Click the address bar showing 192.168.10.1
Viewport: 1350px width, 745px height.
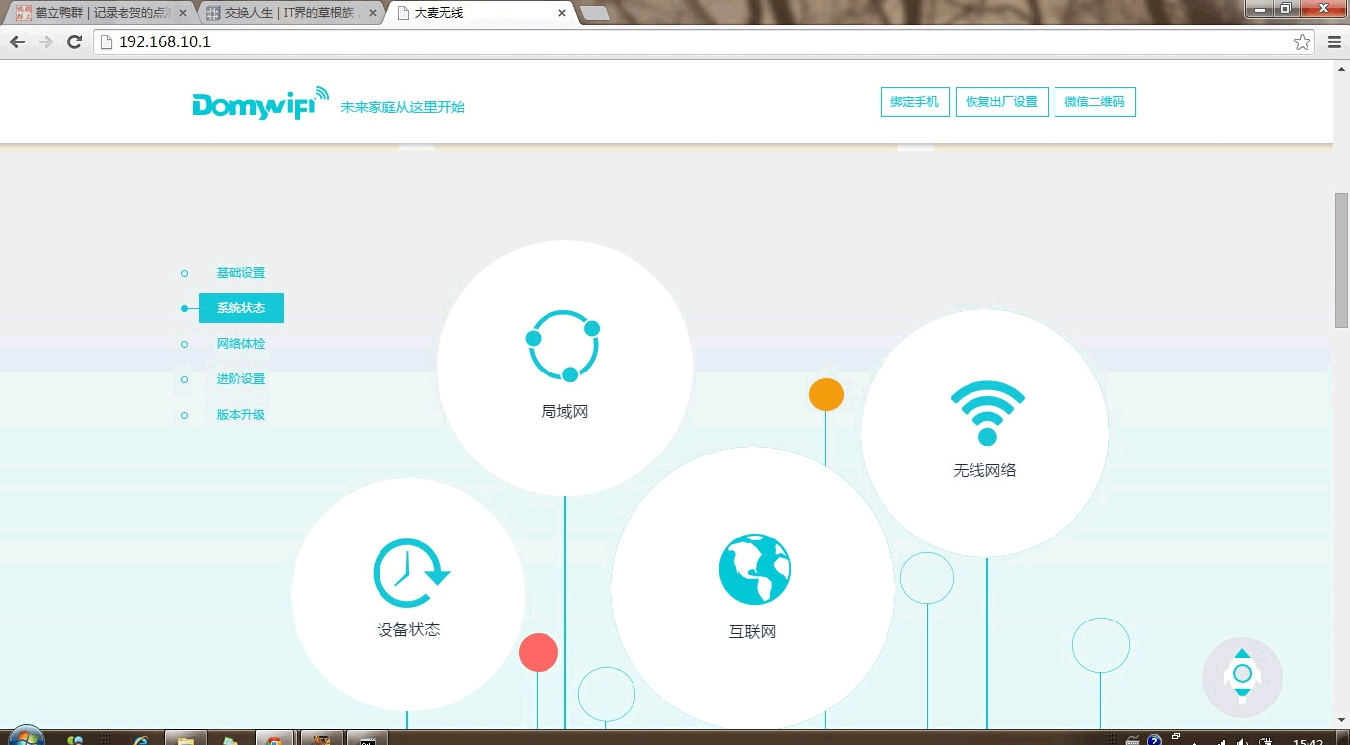tap(692, 41)
